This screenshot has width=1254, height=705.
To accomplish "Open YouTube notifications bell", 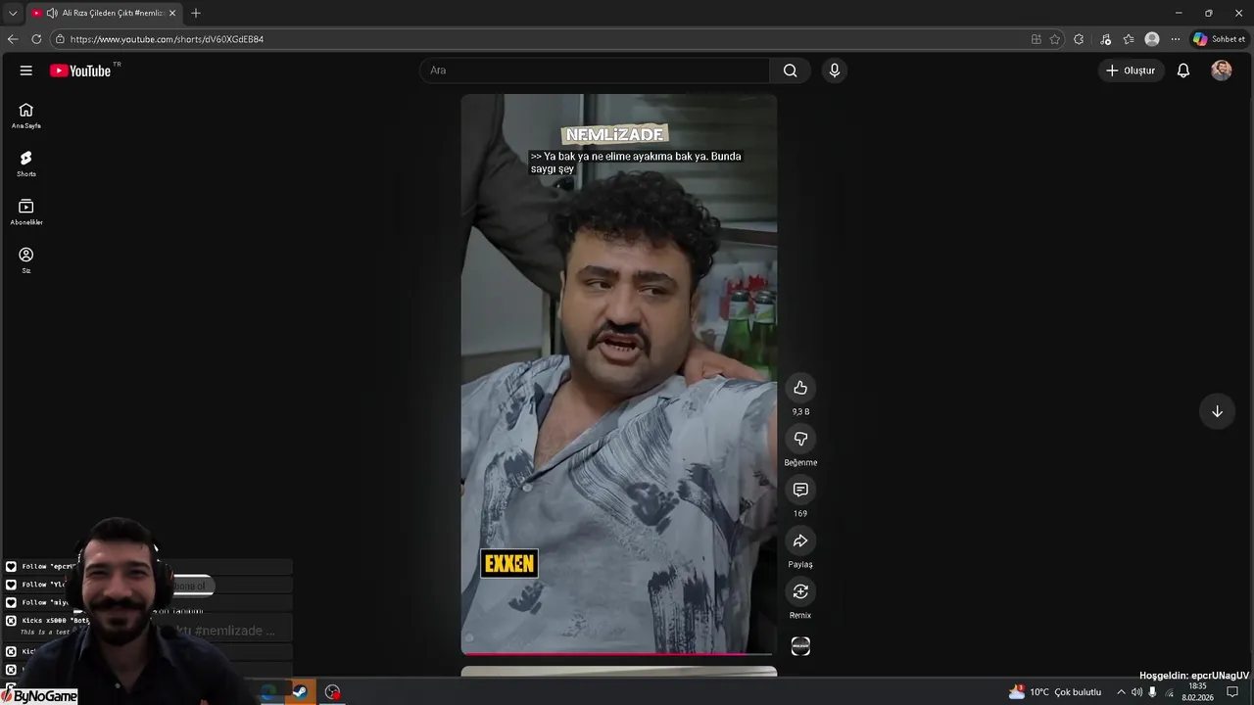I will [1183, 70].
